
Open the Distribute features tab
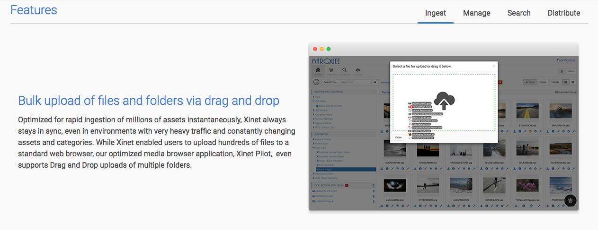[x=563, y=13]
